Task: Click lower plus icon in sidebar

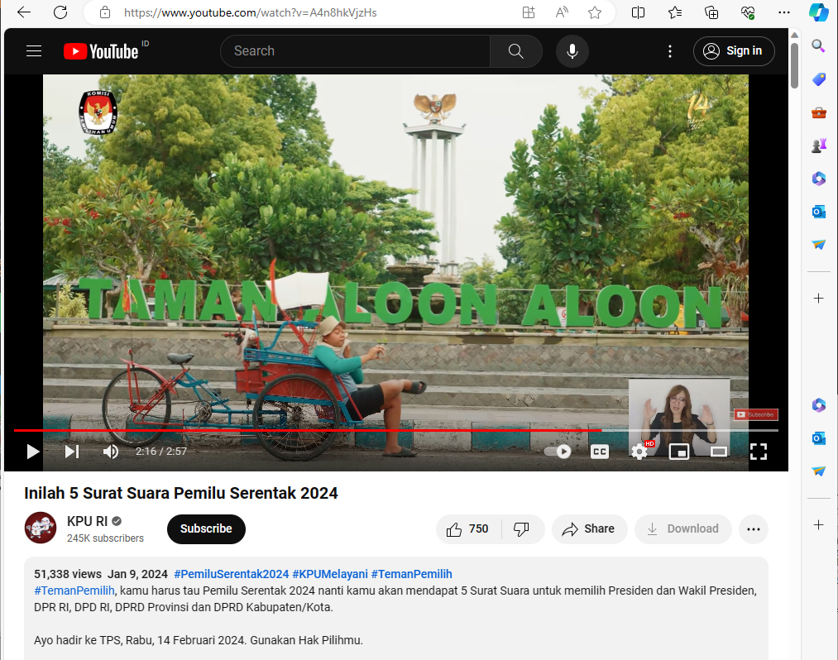Action: click(x=818, y=525)
